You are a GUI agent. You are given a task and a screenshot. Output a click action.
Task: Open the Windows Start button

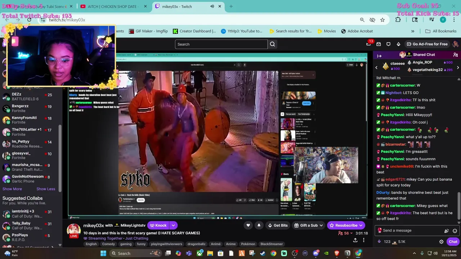pos(103,253)
